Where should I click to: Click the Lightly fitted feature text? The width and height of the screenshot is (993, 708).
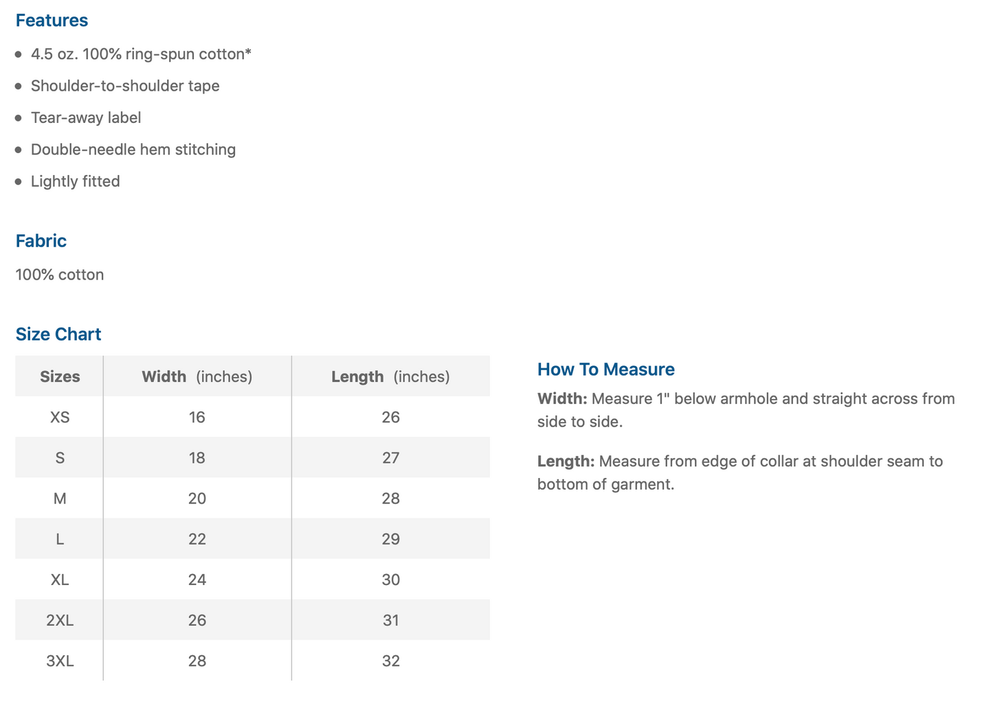click(76, 181)
